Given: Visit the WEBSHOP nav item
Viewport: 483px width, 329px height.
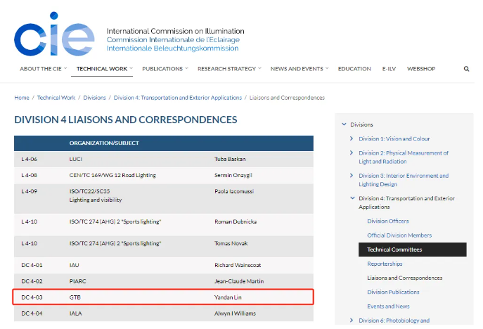Looking at the screenshot, I should (x=421, y=69).
